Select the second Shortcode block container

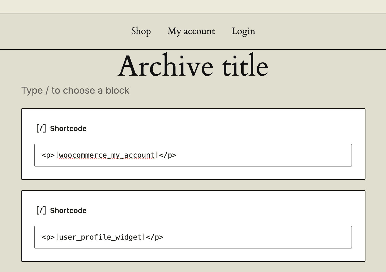(x=193, y=226)
